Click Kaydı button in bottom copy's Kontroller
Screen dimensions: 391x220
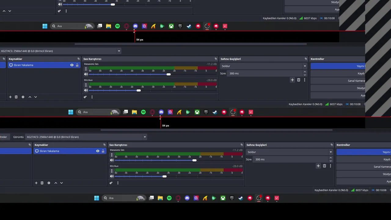click(x=364, y=159)
